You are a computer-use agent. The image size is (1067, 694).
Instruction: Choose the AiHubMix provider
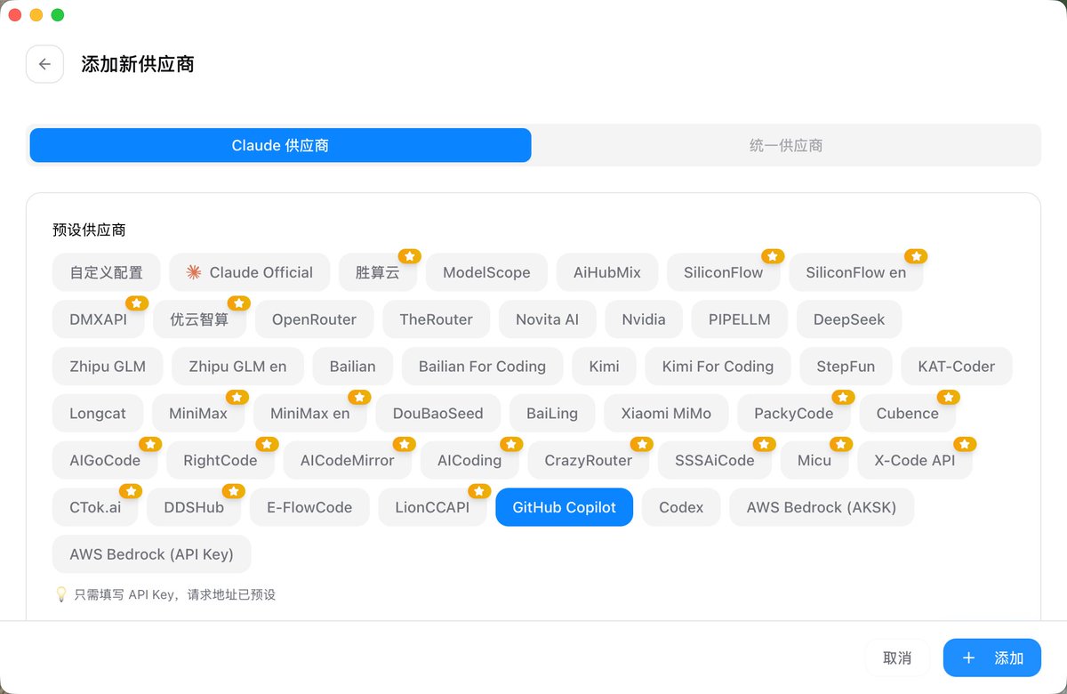(607, 272)
